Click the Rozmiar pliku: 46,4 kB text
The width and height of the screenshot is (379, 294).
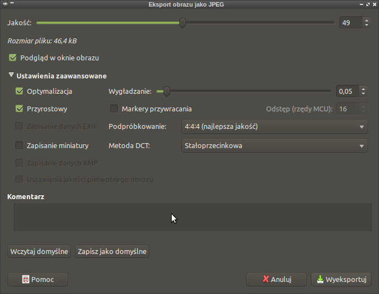click(x=42, y=41)
